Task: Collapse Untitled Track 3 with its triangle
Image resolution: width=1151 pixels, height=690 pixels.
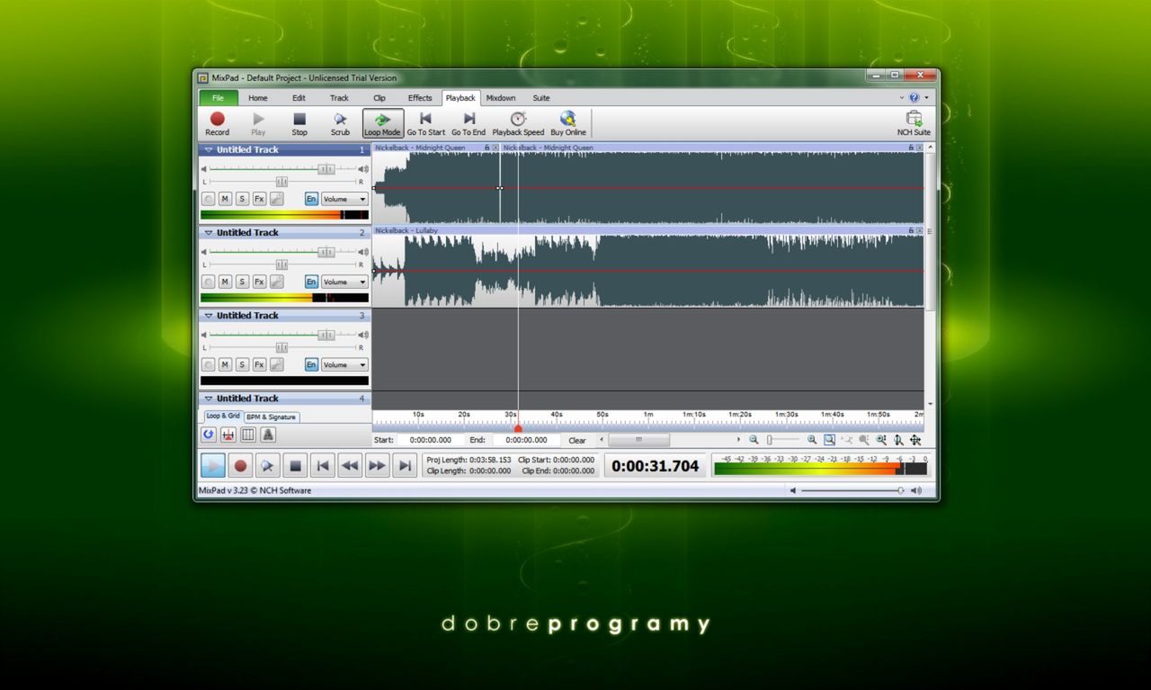Action: [209, 316]
